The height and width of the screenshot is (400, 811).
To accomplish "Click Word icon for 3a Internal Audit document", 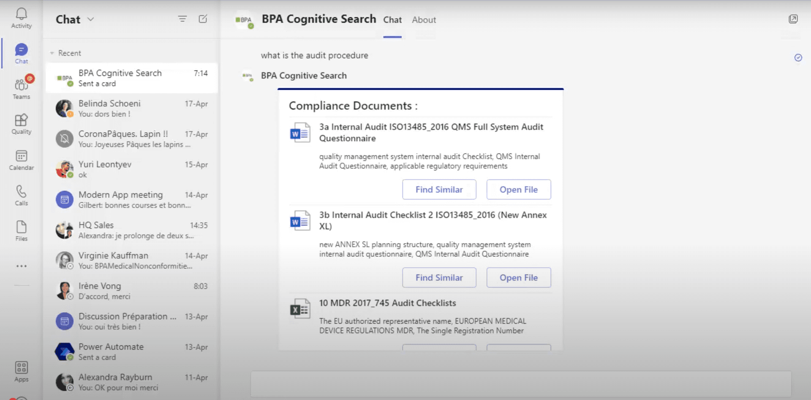I will tap(300, 133).
